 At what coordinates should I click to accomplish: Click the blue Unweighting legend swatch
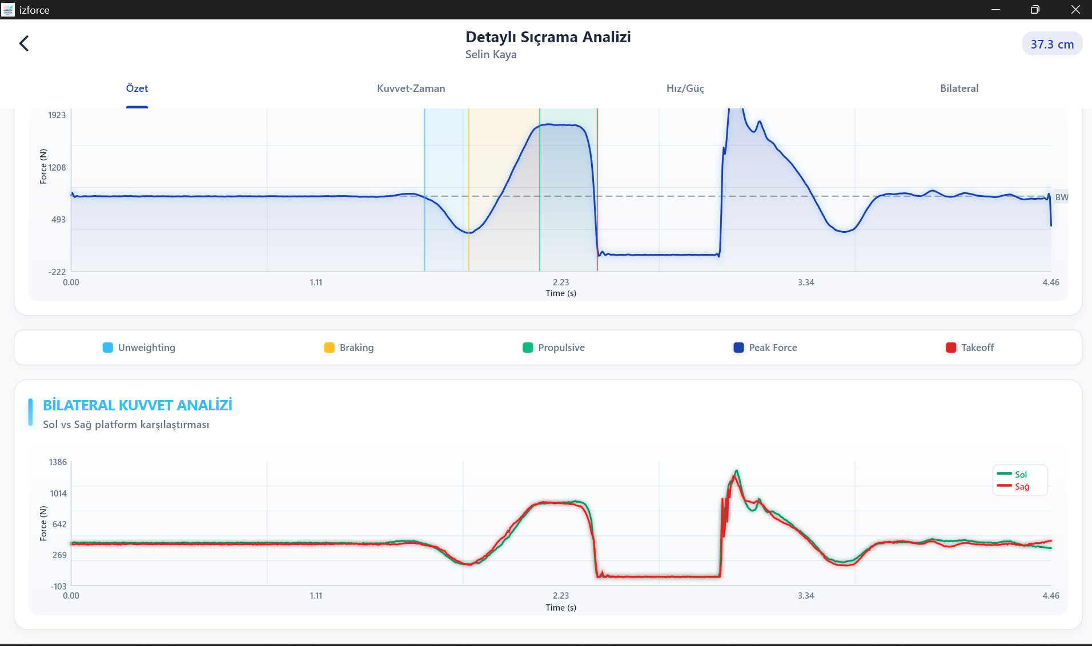coord(107,348)
